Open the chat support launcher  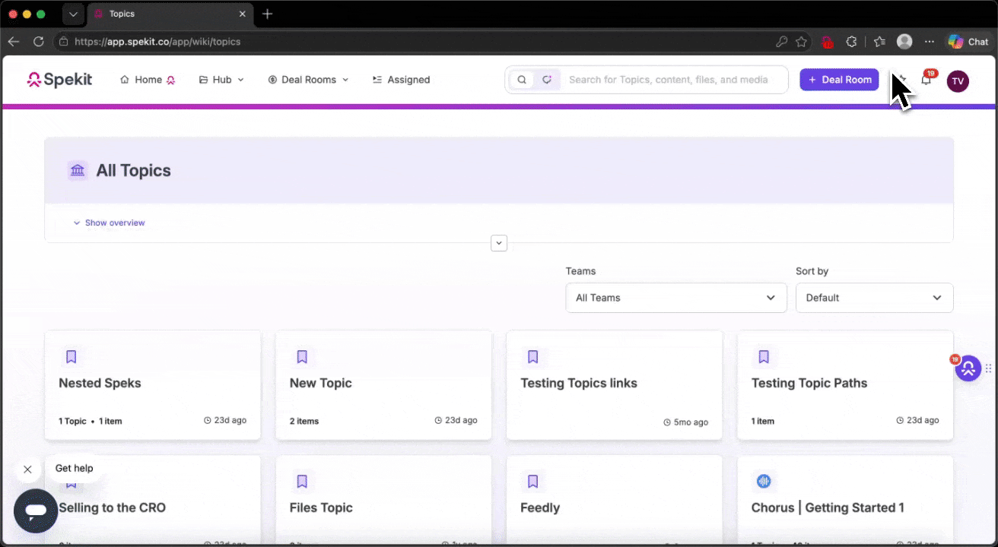tap(36, 511)
